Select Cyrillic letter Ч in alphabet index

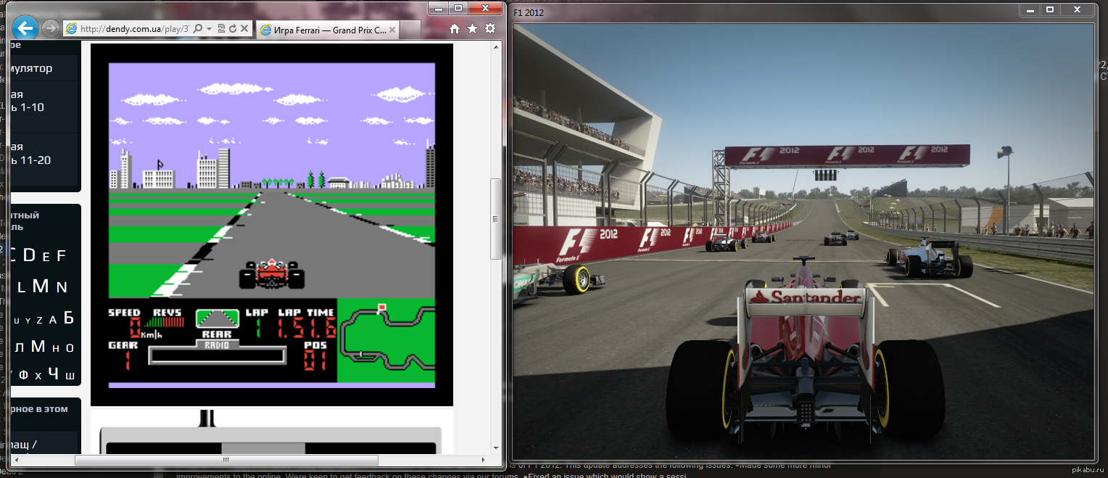click(53, 374)
